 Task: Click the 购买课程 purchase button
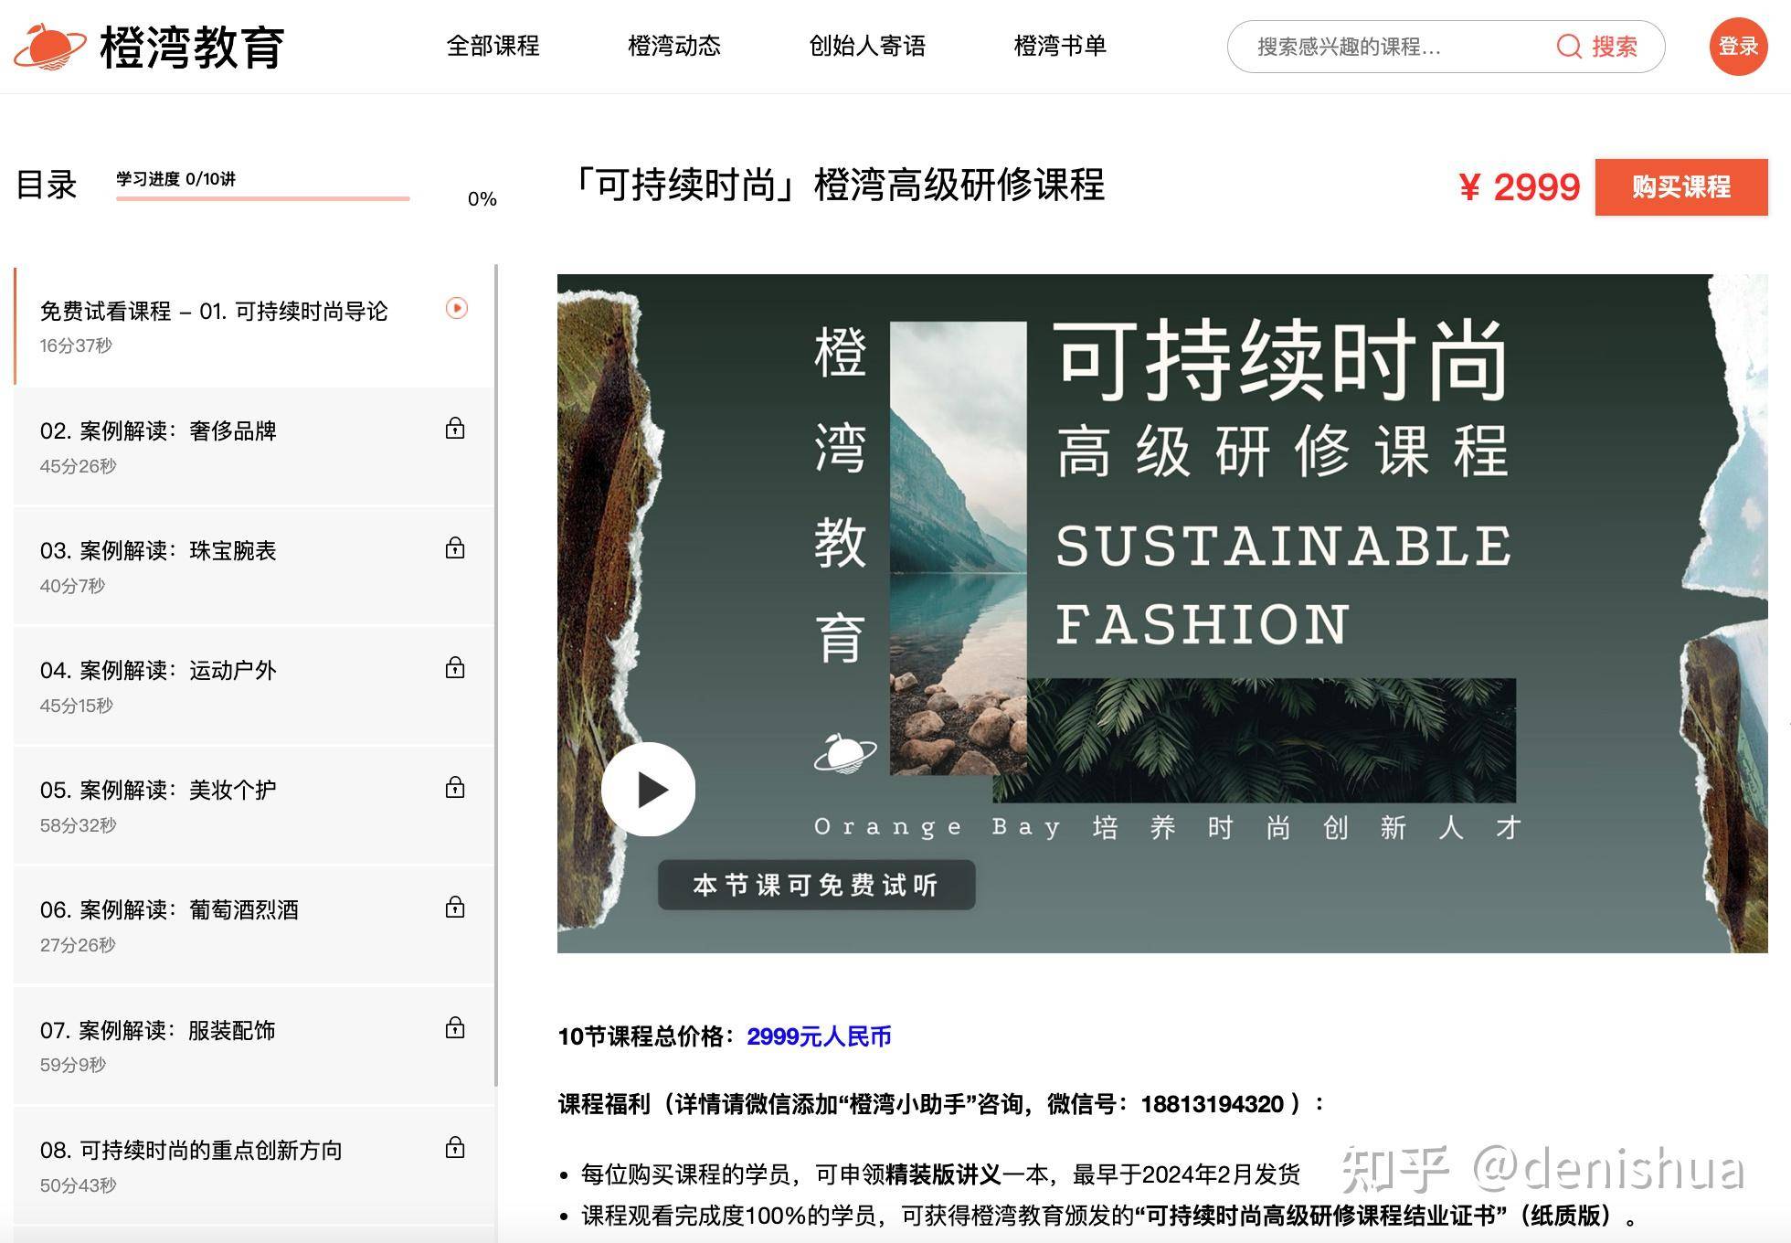(1681, 187)
